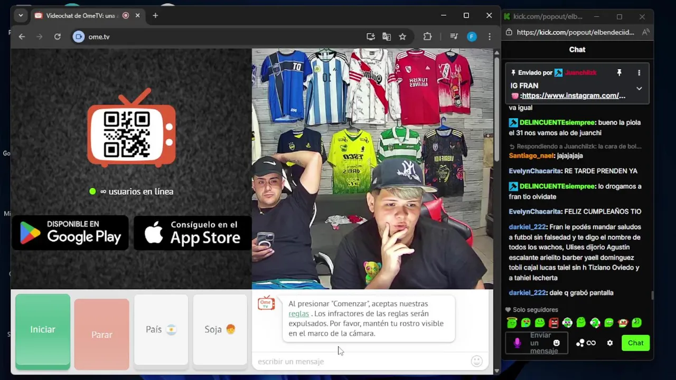Image resolution: width=676 pixels, height=380 pixels.
Task: Click the Solo seguidores heart label
Action: click(x=531, y=310)
